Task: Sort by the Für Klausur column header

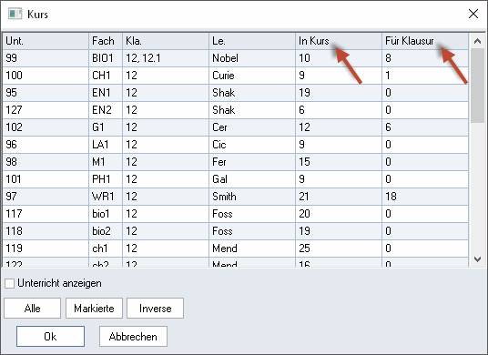Action: [425, 41]
